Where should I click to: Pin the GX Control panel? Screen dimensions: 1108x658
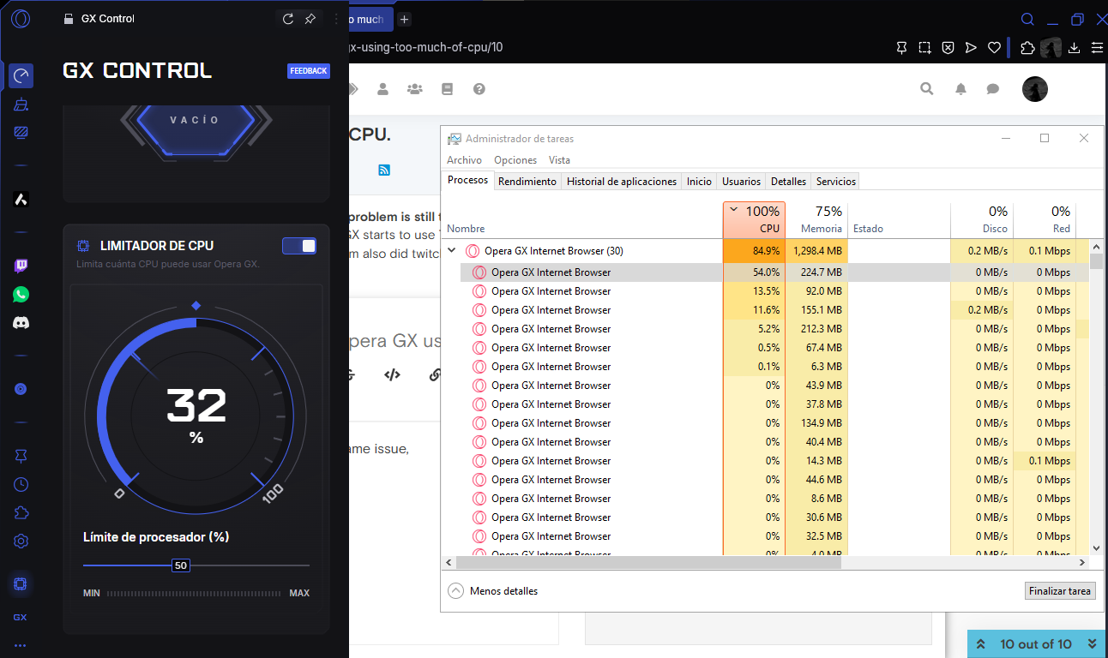click(x=310, y=19)
